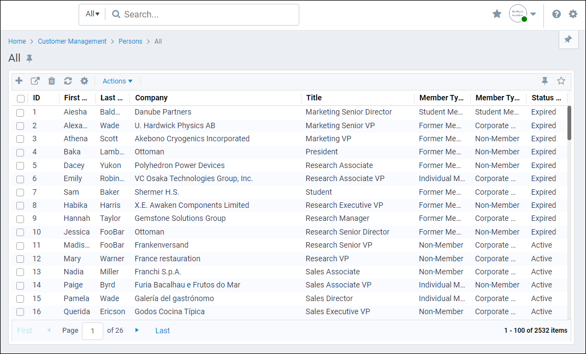Open the help question mark icon

coord(557,14)
